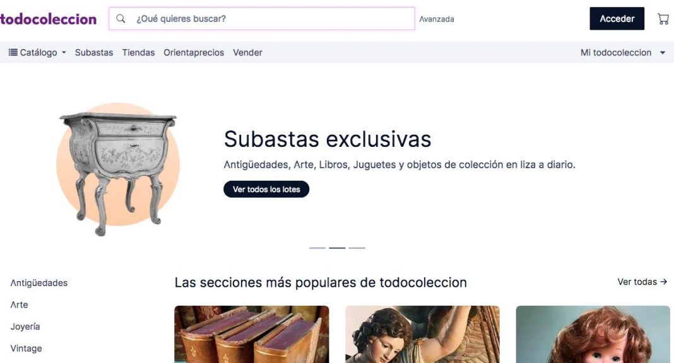This screenshot has height=363, width=674.
Task: Click the Acceder button
Action: (617, 18)
